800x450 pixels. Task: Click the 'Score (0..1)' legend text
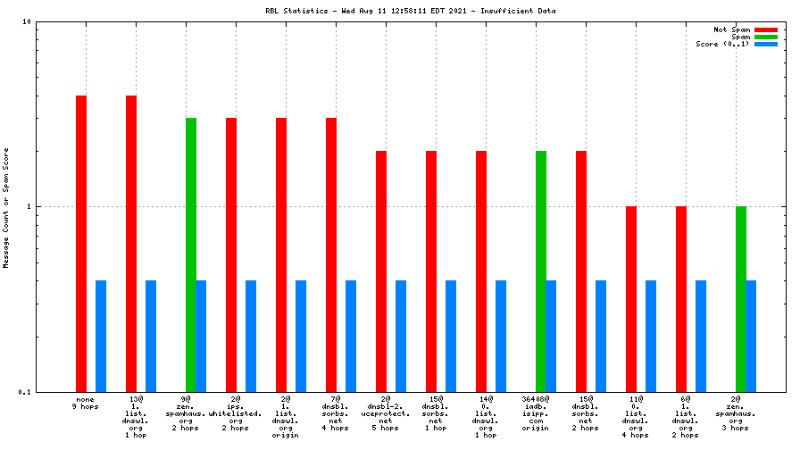(x=722, y=44)
